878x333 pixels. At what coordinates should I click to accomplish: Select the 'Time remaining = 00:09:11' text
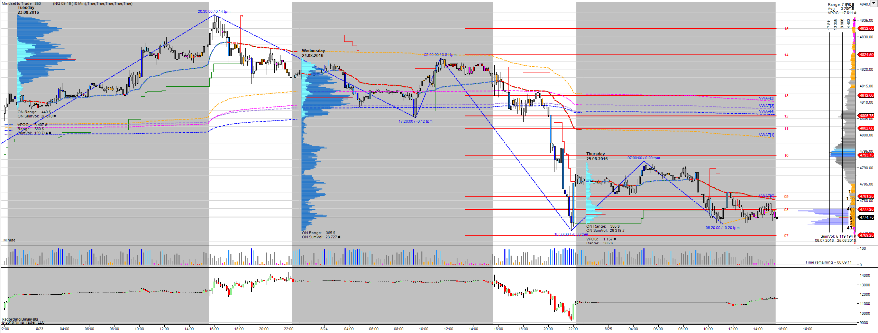tap(828, 262)
